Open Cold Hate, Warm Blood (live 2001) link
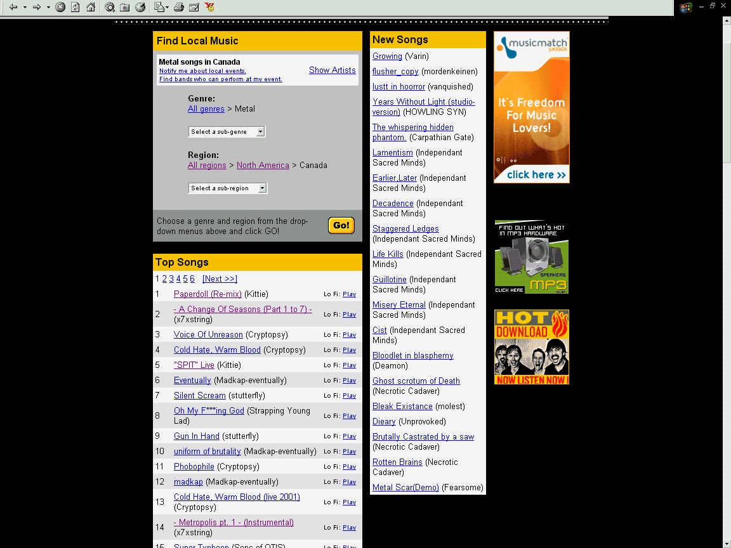Image resolution: width=731 pixels, height=548 pixels. [x=237, y=497]
